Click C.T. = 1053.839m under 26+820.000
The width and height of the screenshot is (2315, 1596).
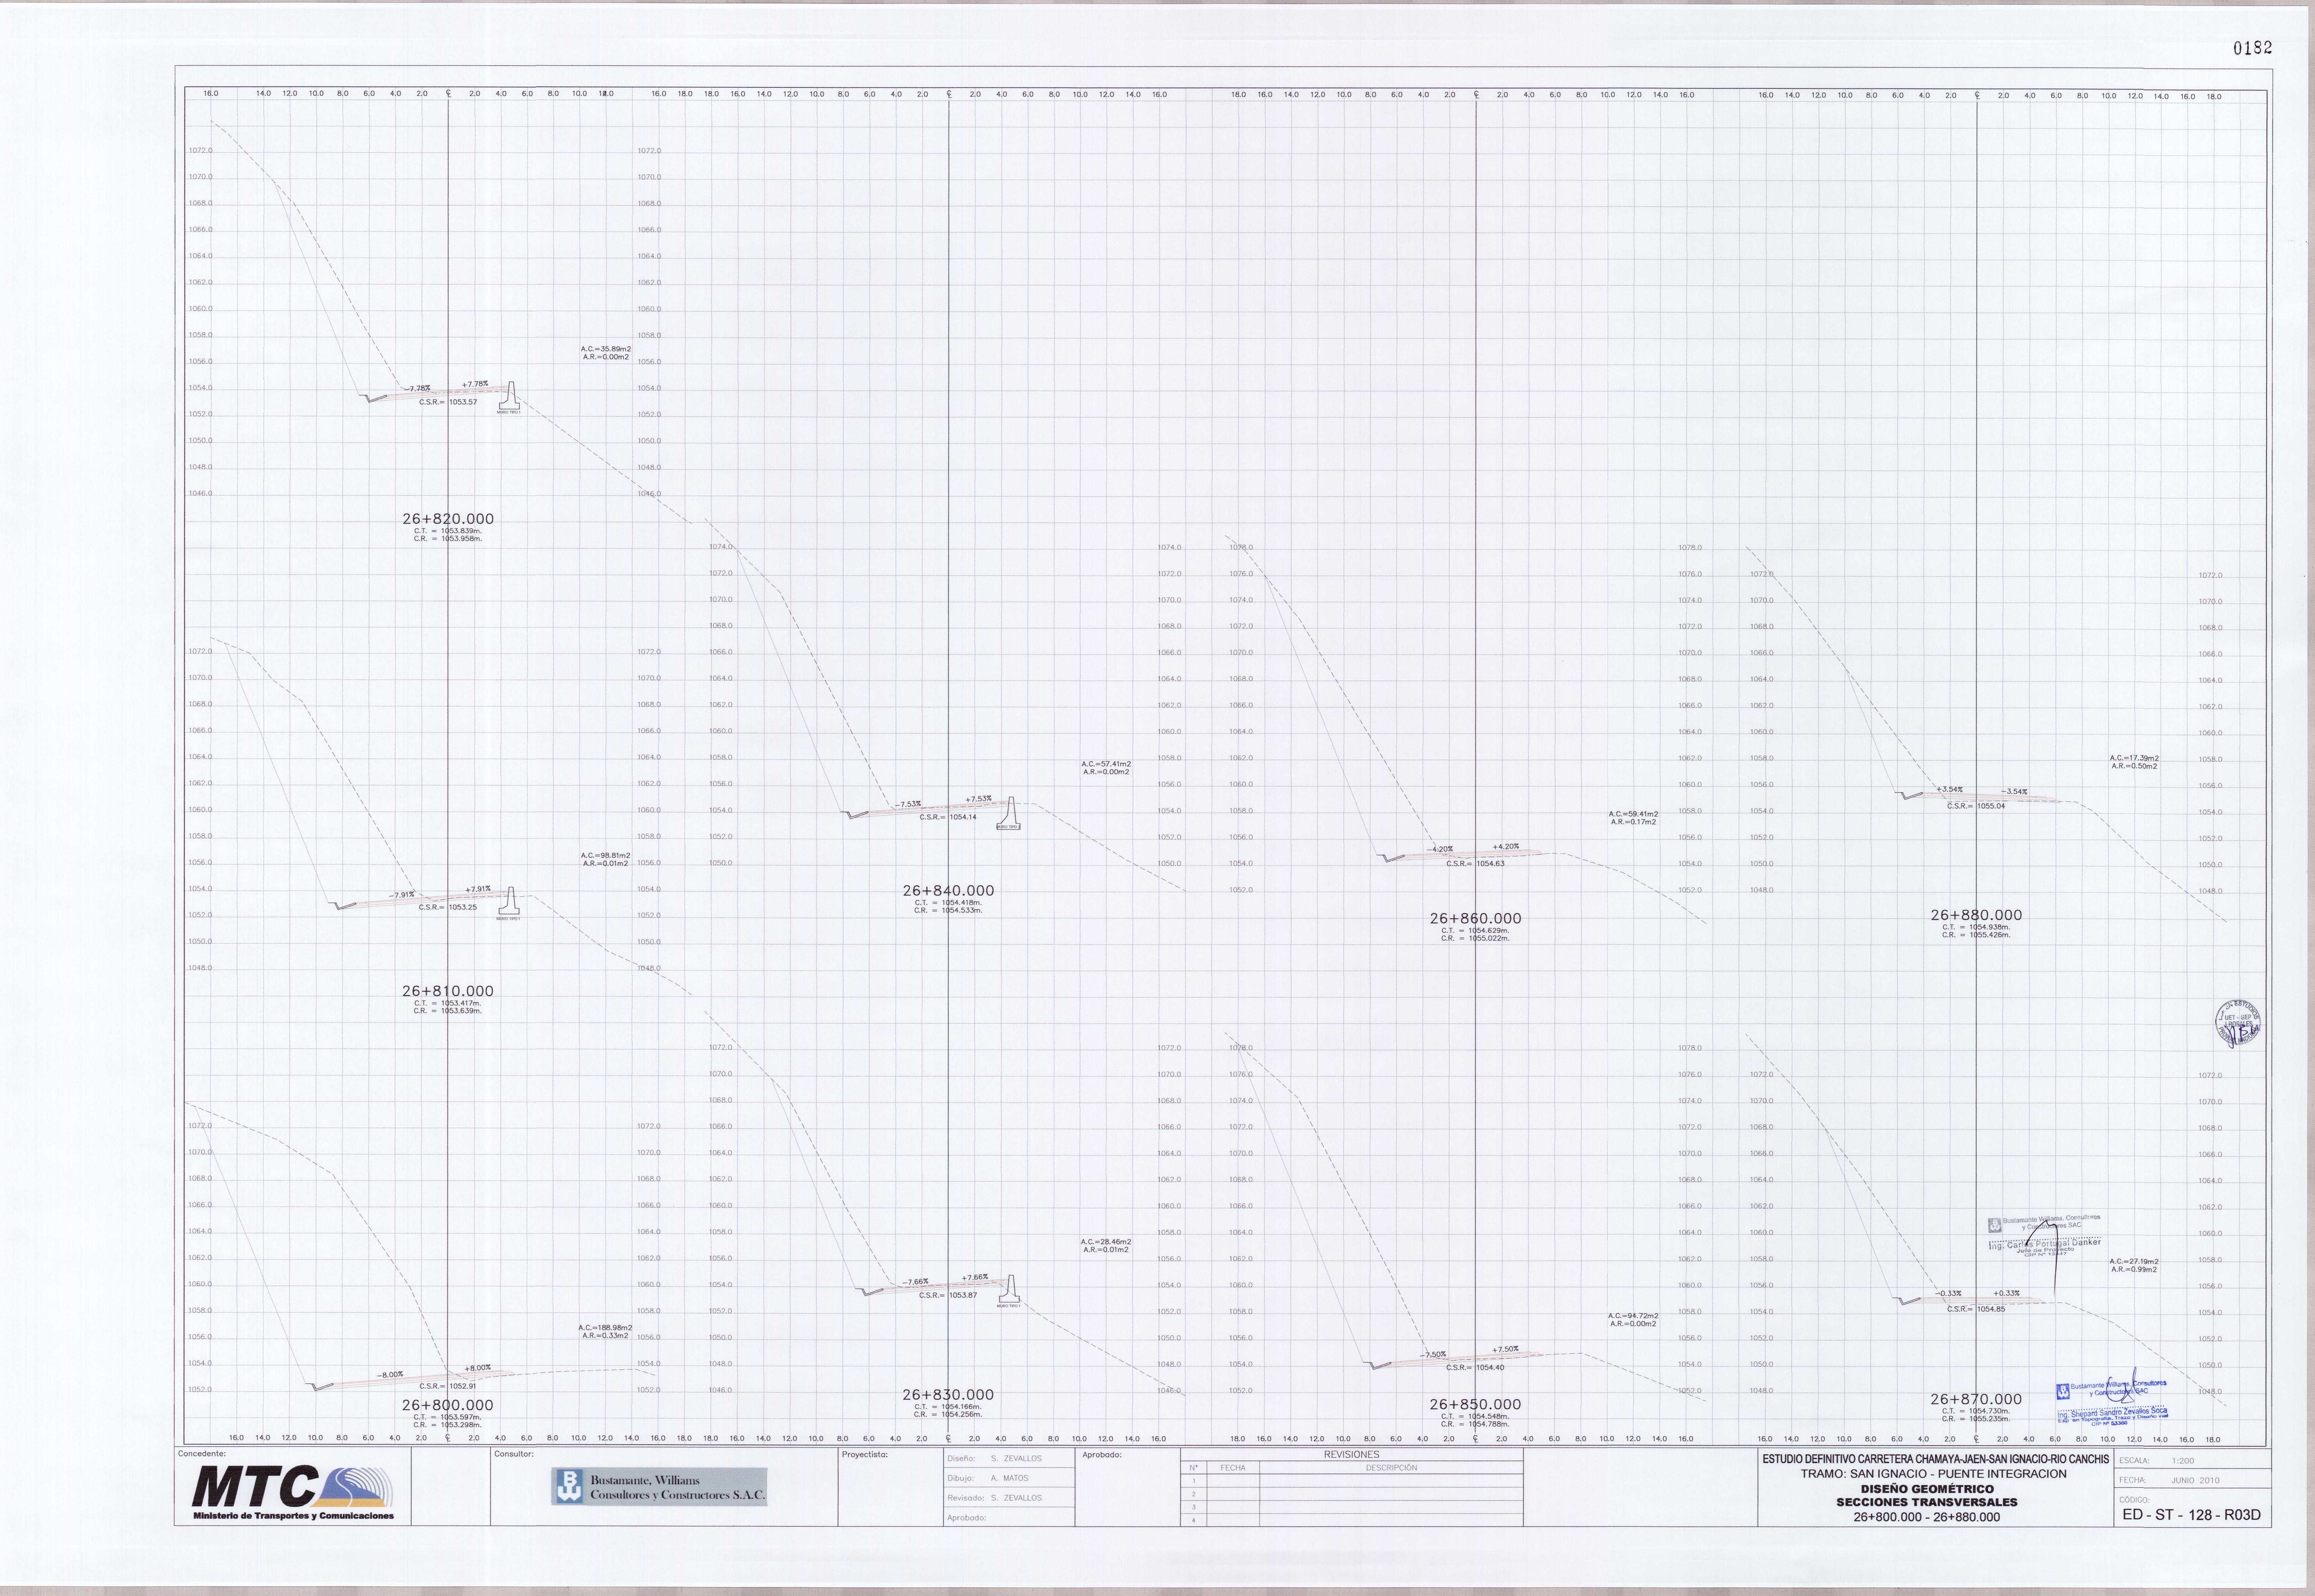tap(448, 531)
